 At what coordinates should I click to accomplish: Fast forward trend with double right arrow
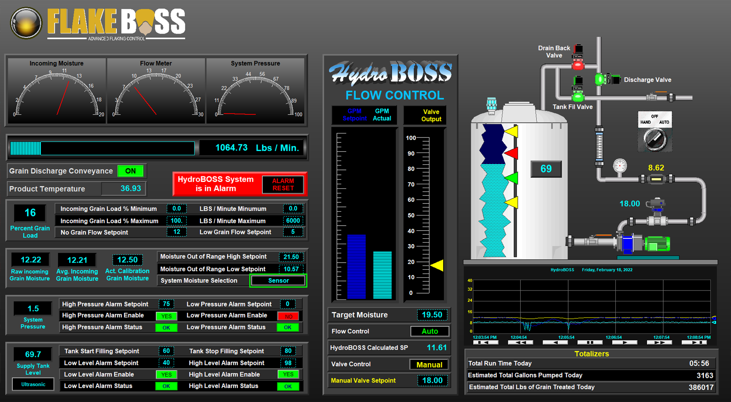(x=659, y=342)
